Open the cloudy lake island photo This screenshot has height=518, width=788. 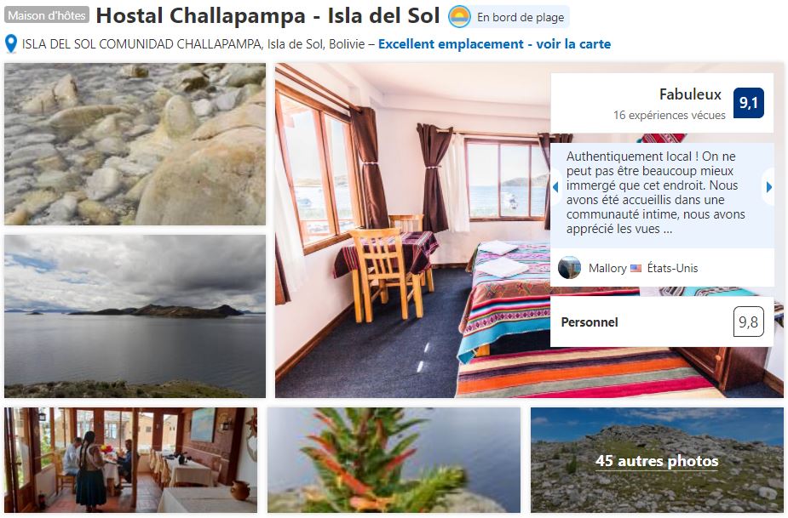click(135, 316)
